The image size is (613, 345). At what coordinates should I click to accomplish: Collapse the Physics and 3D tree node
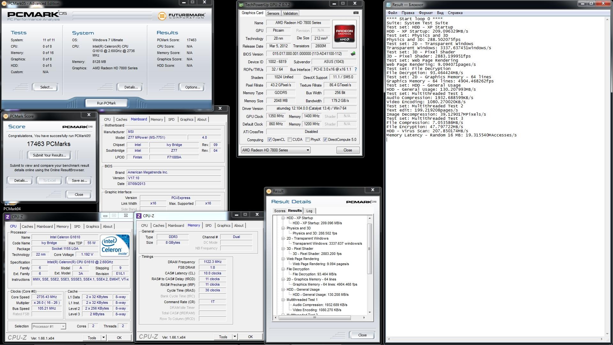click(283, 228)
